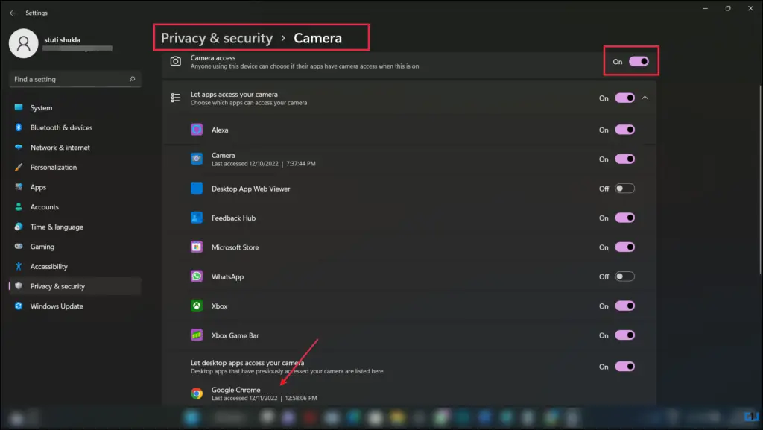This screenshot has width=763, height=430.
Task: Click the Feedback Hub app icon
Action: click(197, 218)
